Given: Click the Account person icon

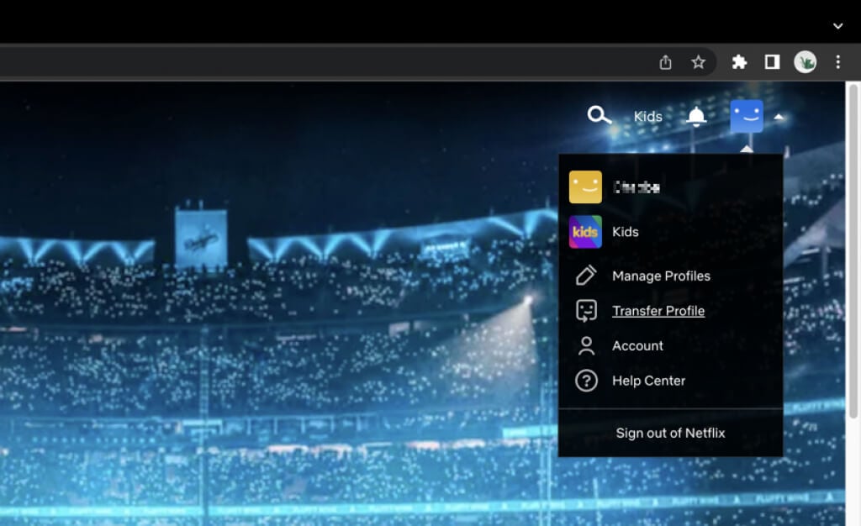Looking at the screenshot, I should 586,345.
